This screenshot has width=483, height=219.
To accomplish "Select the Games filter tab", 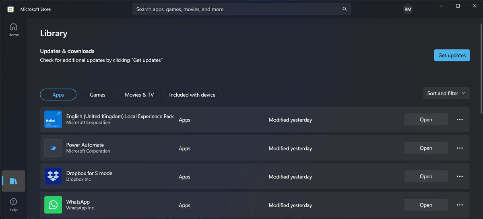I will click(x=97, y=95).
